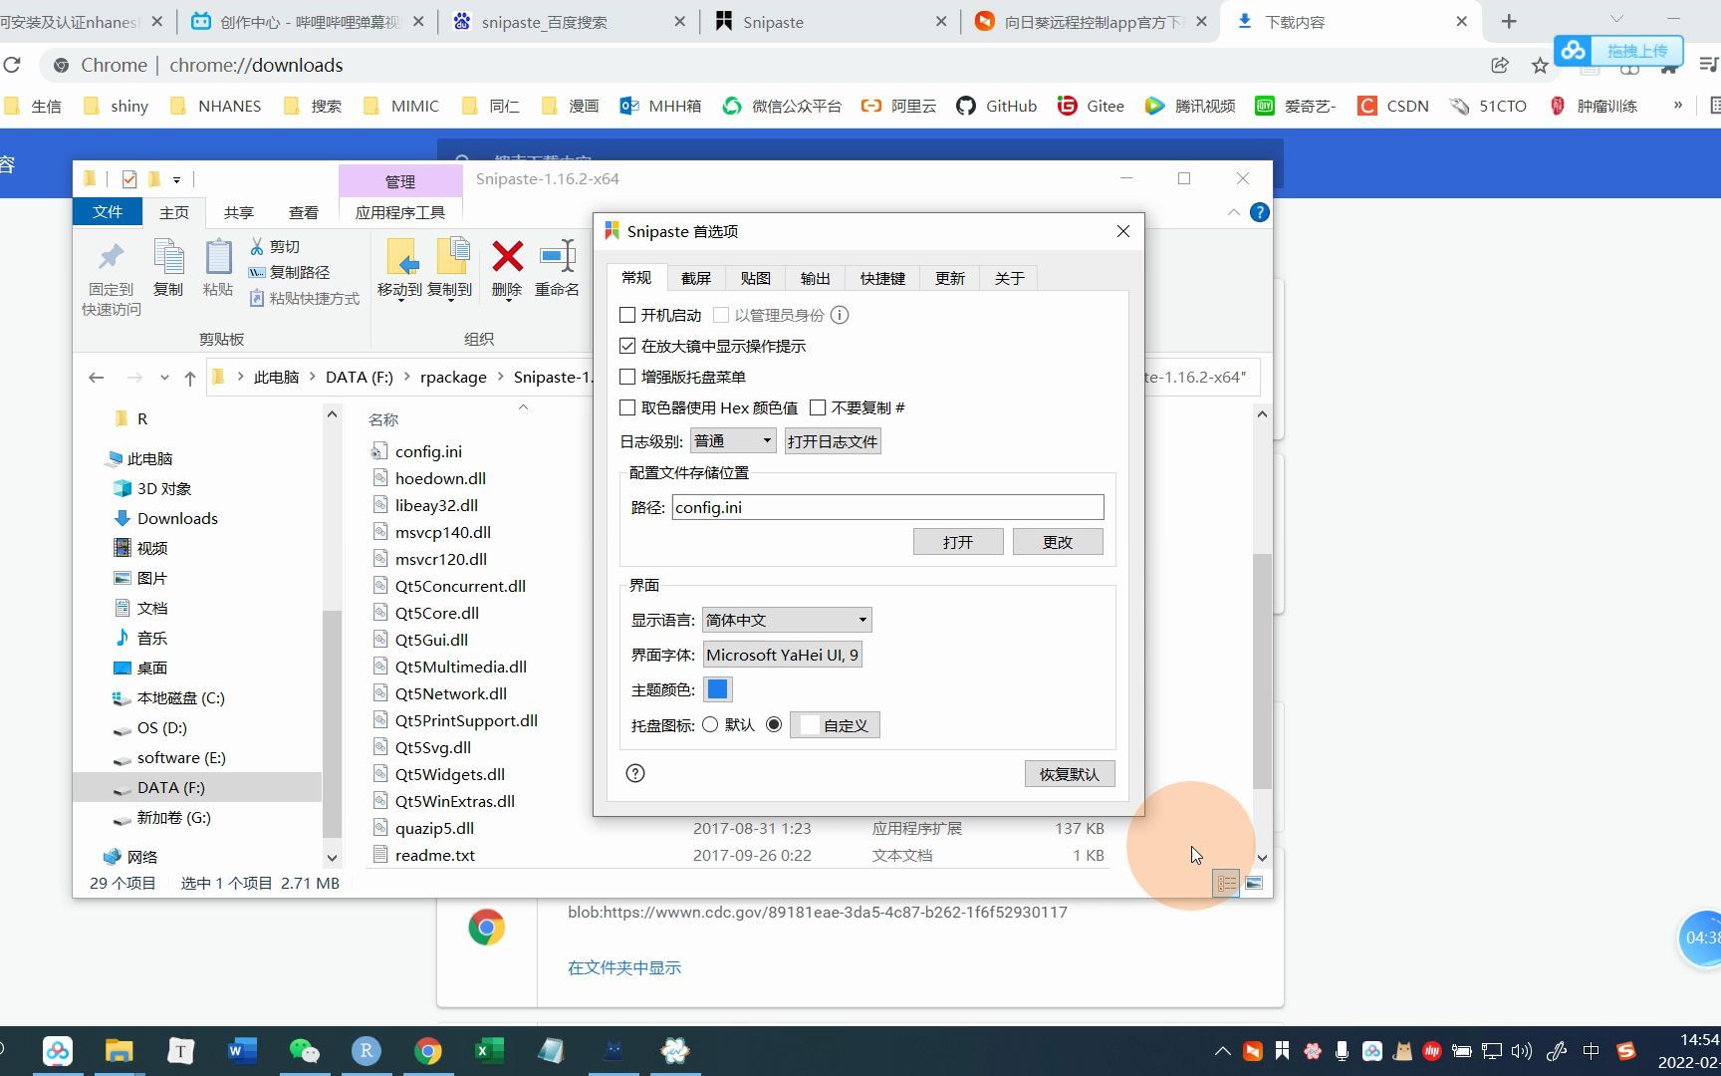Open the 更新 tab in preferences
This screenshot has height=1076, width=1721.
click(x=950, y=278)
